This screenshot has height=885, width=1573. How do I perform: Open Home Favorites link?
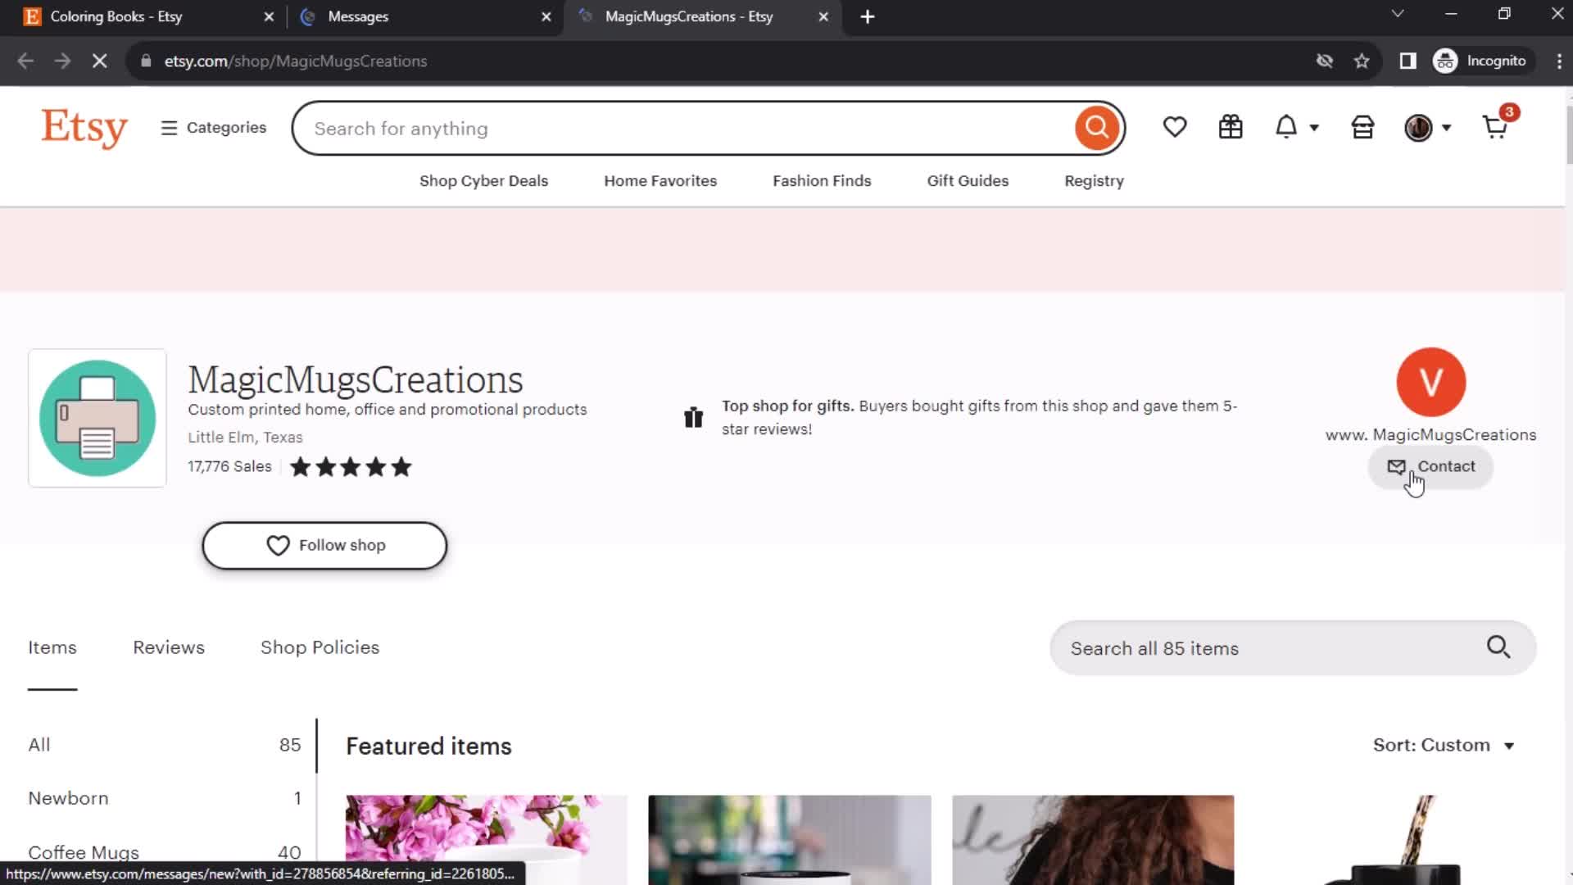(x=660, y=181)
